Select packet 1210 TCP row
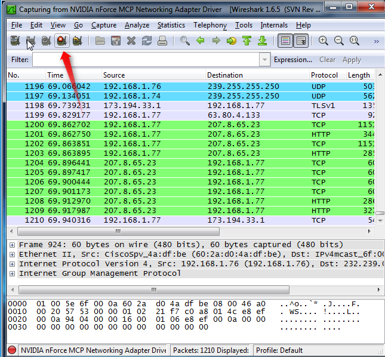The width and height of the screenshot is (385, 357). click(x=190, y=220)
